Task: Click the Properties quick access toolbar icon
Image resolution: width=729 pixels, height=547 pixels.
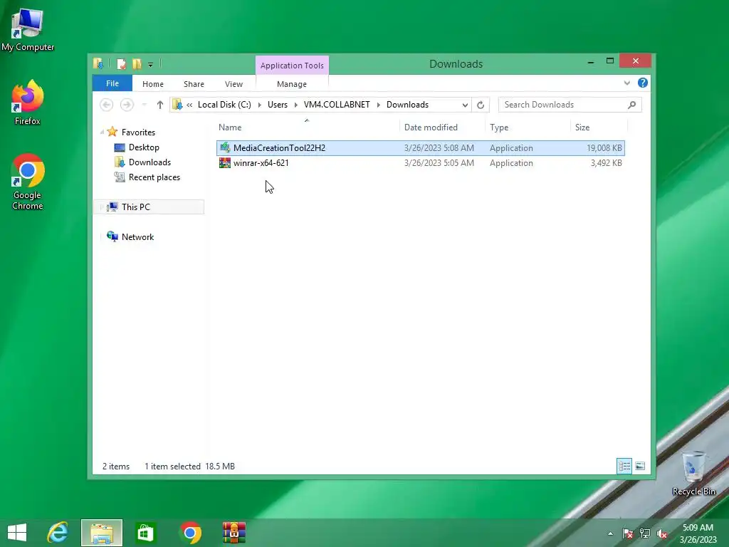Action: pos(121,63)
